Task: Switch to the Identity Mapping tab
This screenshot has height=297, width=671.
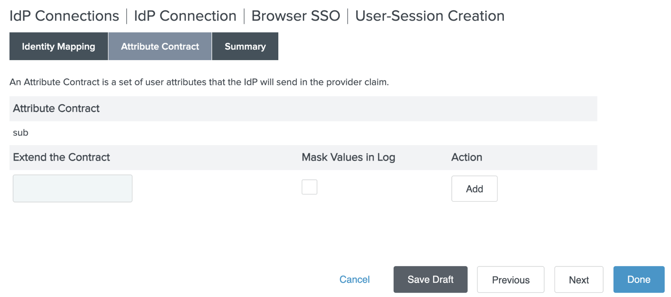Action: click(x=58, y=46)
